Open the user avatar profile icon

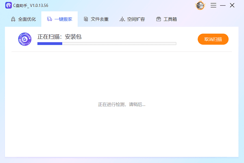click(x=200, y=5)
